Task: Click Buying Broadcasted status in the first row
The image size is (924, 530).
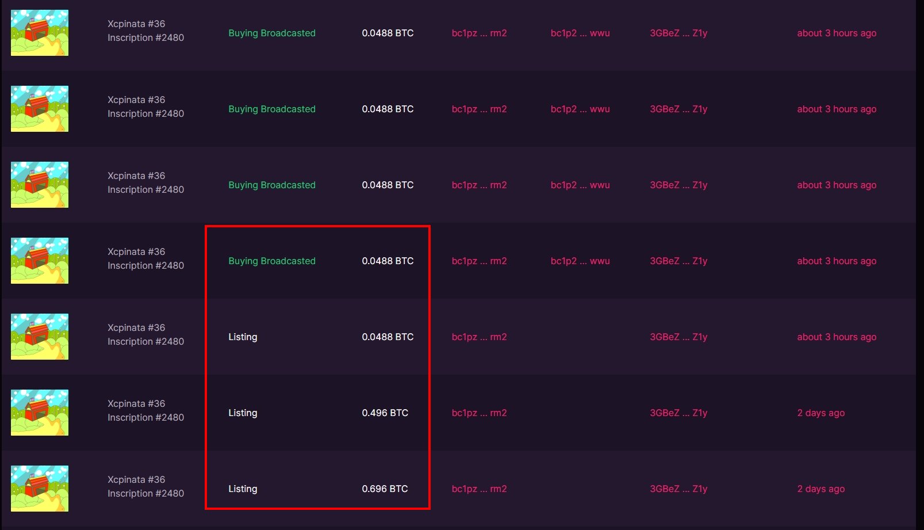Action: tap(272, 33)
